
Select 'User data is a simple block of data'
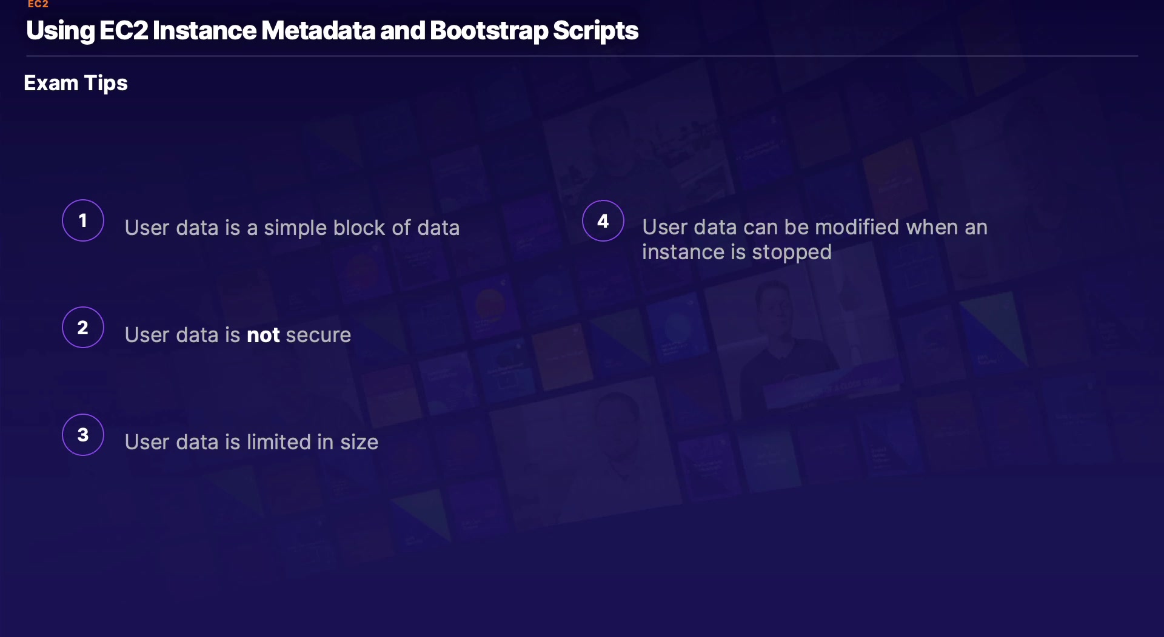pos(292,228)
